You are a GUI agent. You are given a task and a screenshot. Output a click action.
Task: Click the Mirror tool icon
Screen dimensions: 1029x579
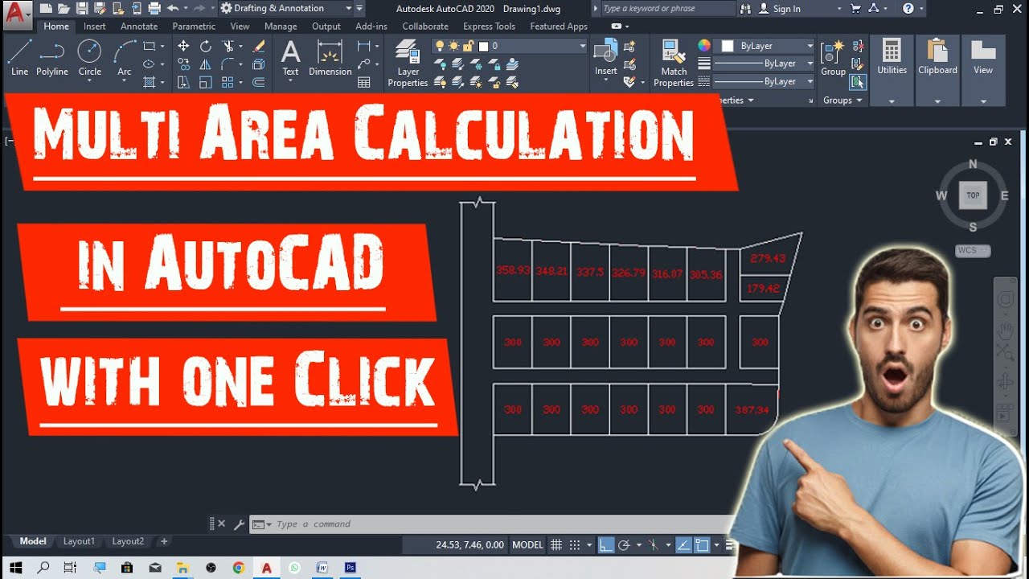[206, 64]
